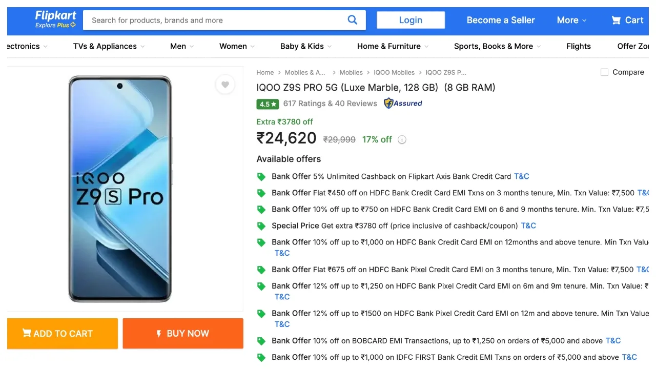Screen dimensions: 656x369
Task: Open T&C for Special Price offer
Action: click(528, 225)
